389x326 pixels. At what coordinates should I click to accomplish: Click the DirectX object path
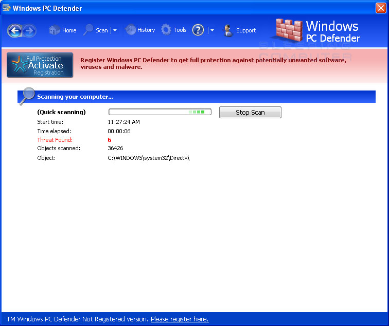coord(149,158)
